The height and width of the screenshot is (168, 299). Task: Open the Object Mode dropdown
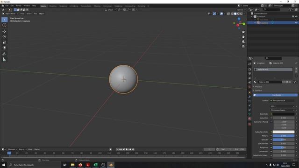pyautogui.click(x=10, y=14)
